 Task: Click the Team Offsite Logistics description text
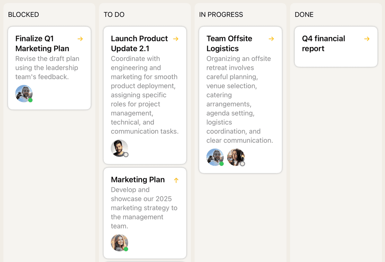point(239,99)
